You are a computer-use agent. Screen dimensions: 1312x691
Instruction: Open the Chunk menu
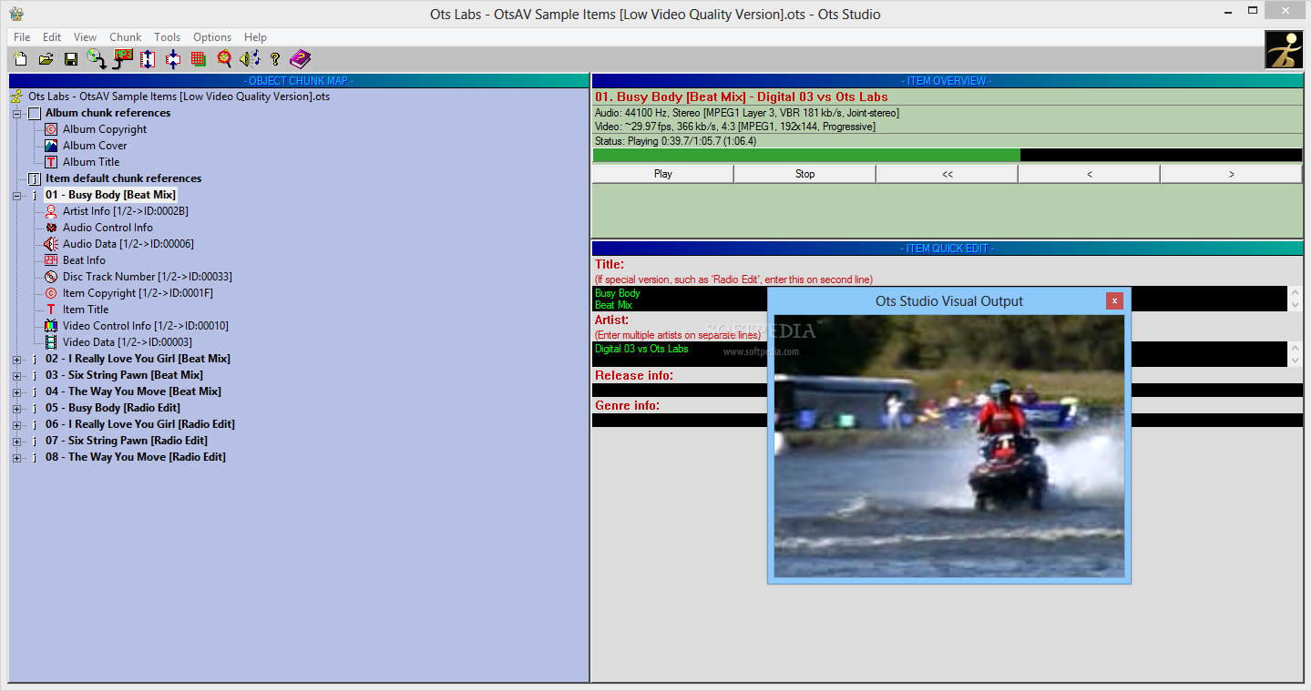point(125,37)
